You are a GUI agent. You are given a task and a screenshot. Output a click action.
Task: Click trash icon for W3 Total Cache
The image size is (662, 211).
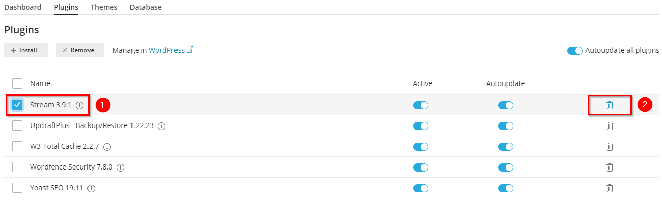pos(610,147)
